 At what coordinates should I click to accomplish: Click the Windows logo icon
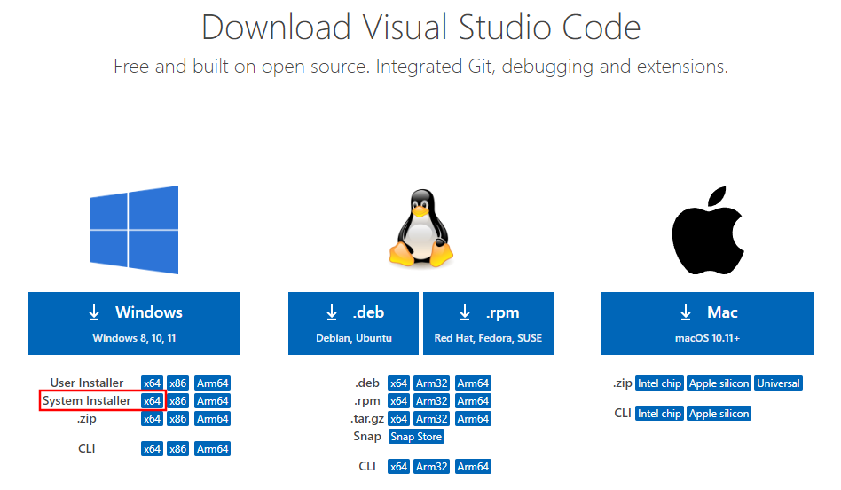[x=134, y=230]
